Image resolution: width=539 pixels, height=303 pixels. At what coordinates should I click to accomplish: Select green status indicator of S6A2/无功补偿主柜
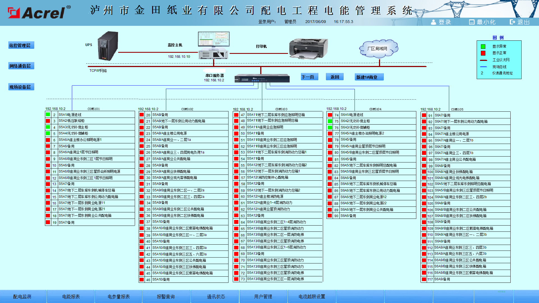click(330, 121)
